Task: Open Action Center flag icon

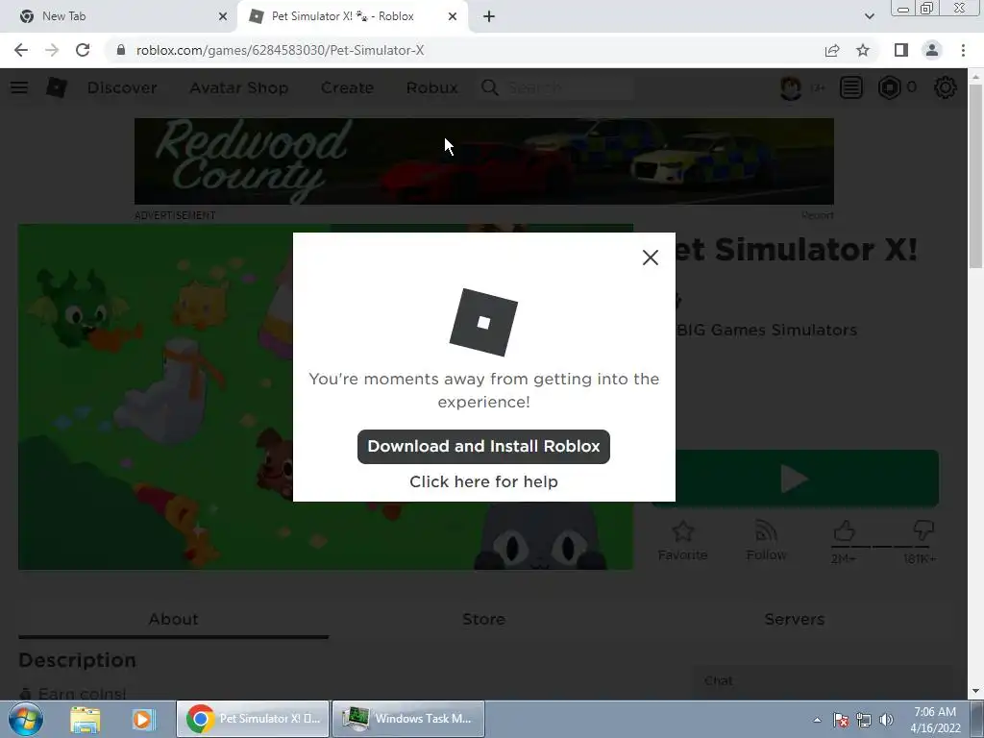Action: [x=841, y=720]
